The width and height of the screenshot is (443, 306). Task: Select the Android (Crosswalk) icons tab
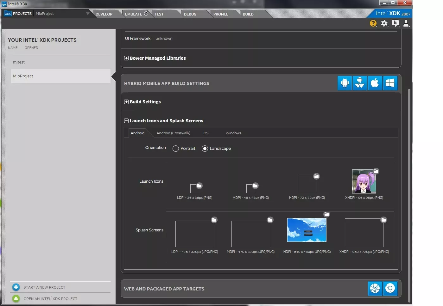click(x=173, y=133)
